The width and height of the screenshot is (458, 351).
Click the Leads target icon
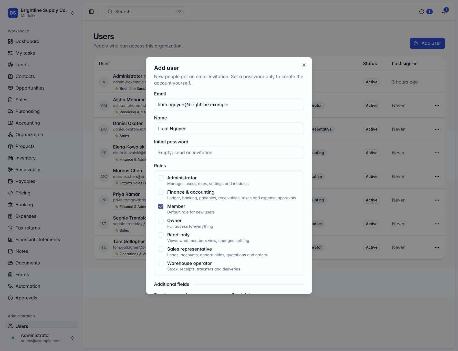click(x=10, y=65)
